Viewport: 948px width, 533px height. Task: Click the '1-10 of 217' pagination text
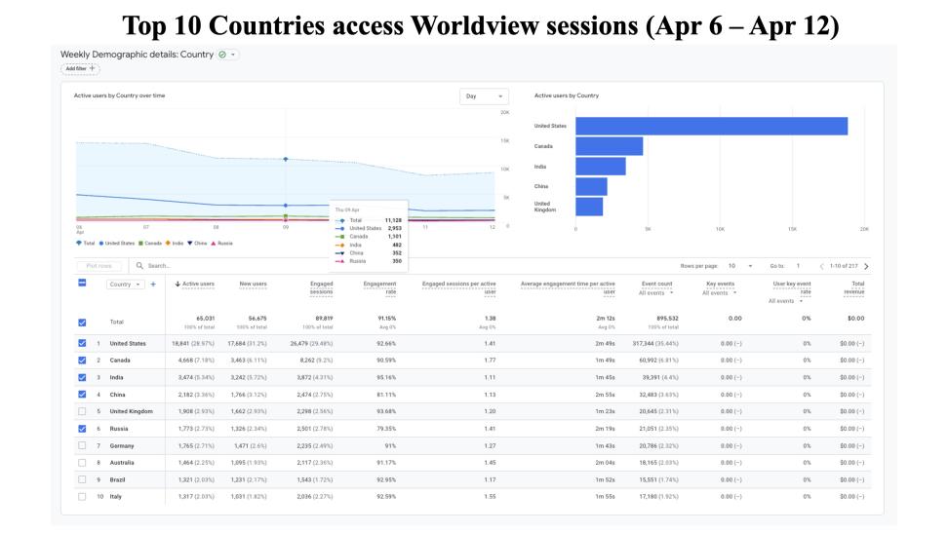[x=844, y=266]
